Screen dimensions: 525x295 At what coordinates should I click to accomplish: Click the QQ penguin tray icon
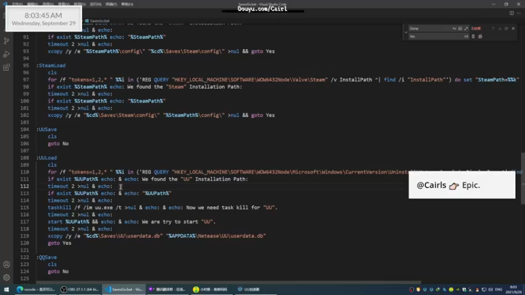(477, 290)
